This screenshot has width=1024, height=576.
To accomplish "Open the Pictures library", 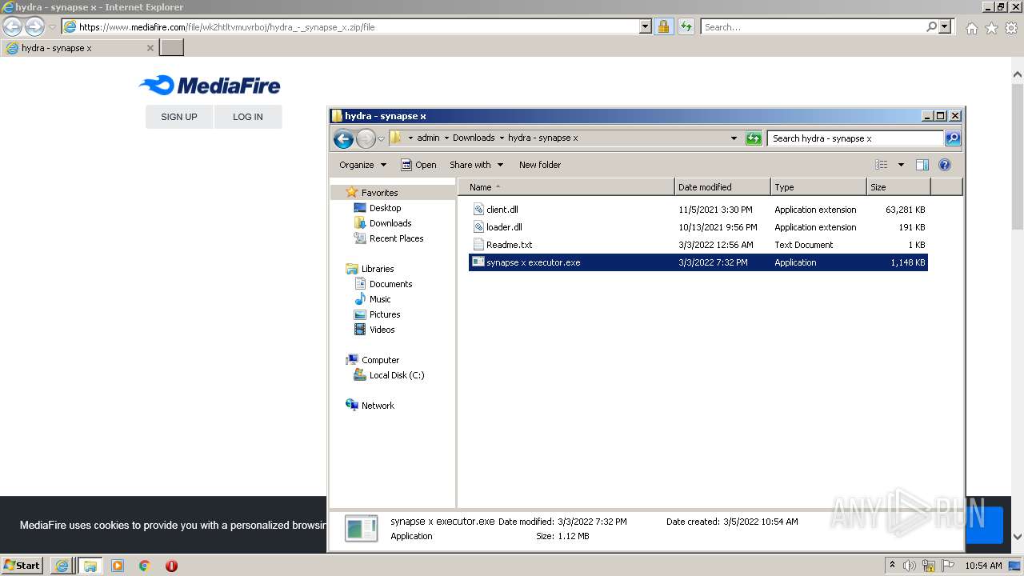I will click(385, 314).
